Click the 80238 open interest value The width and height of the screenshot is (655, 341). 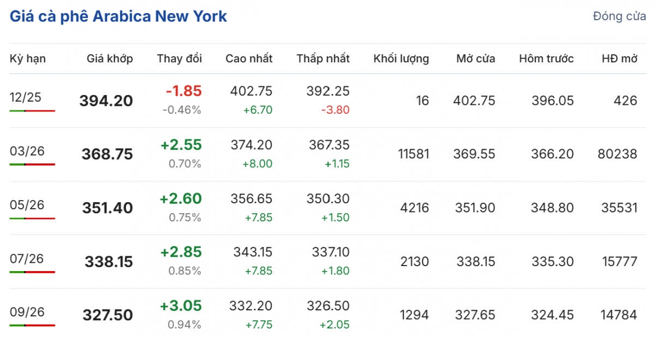click(617, 154)
